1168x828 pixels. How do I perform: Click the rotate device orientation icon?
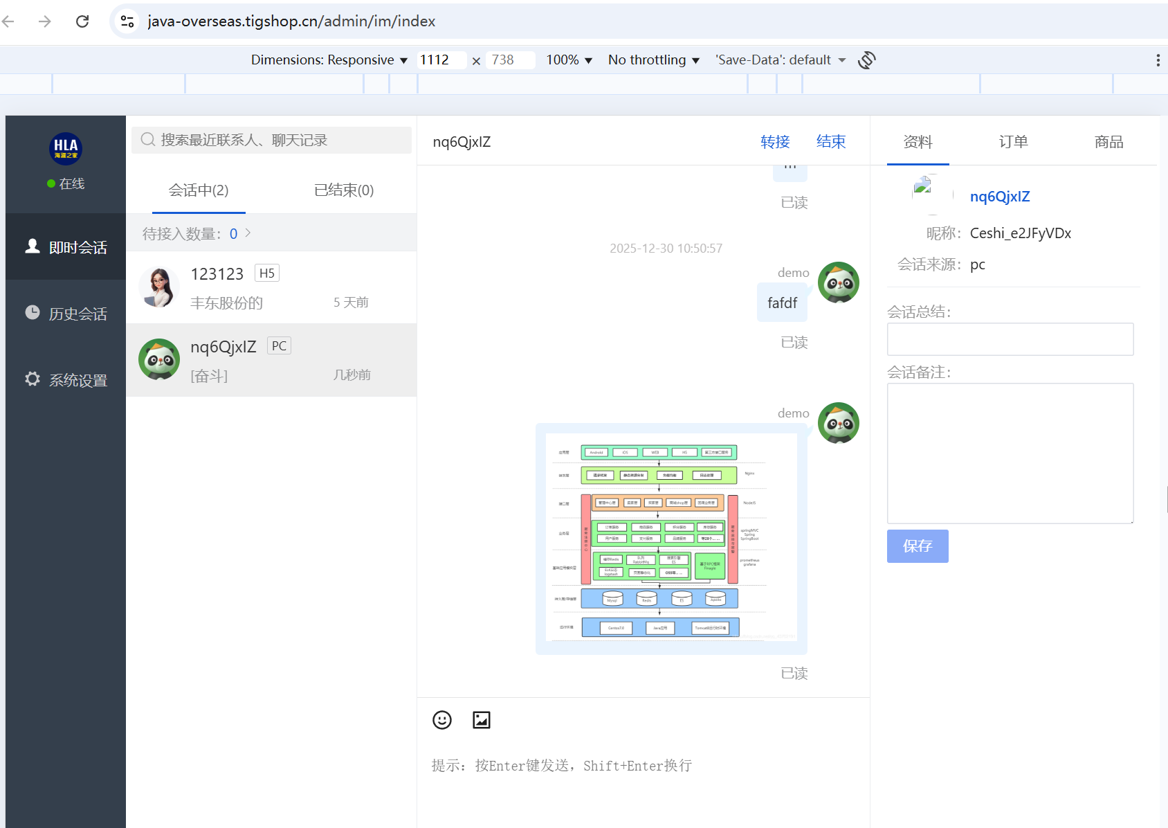coord(866,60)
